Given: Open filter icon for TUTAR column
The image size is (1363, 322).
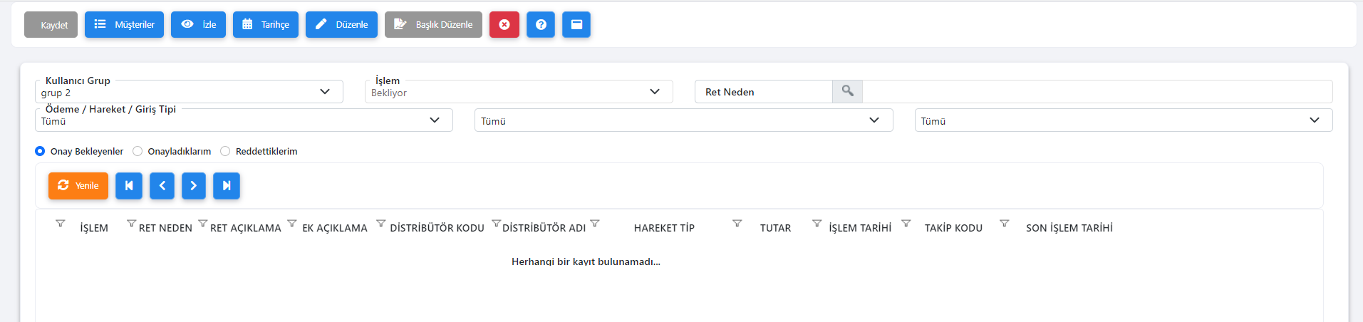Looking at the screenshot, I should tap(737, 224).
